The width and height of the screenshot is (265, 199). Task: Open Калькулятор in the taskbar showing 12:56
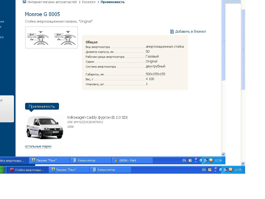click(x=91, y=160)
